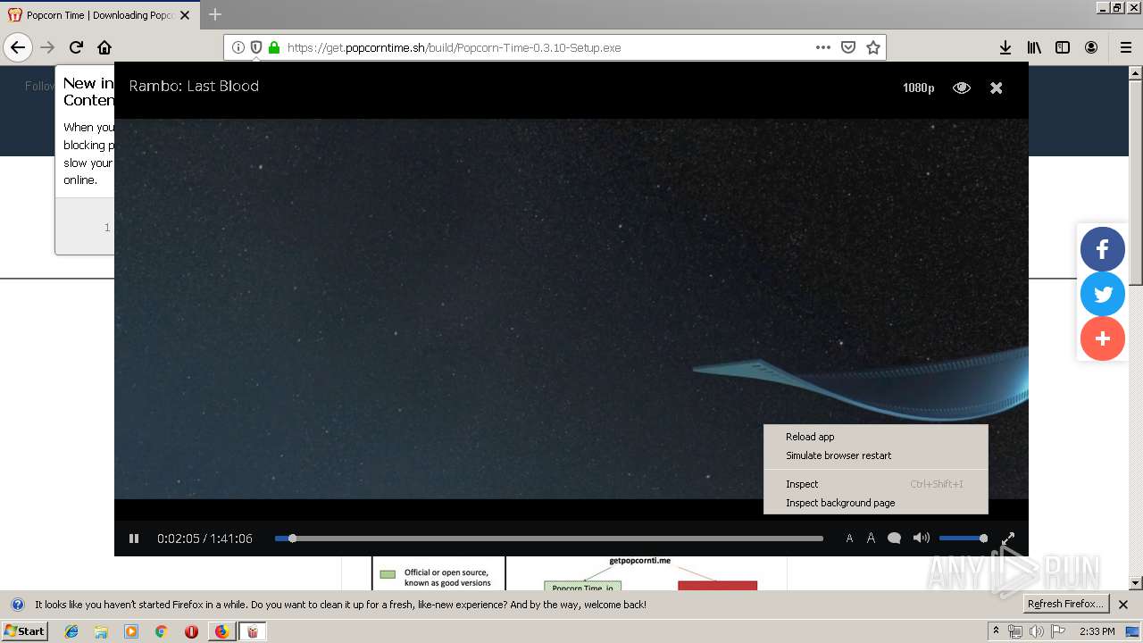Open Firefox library icon
Screen dimensions: 1143x643
pyautogui.click(x=1034, y=47)
